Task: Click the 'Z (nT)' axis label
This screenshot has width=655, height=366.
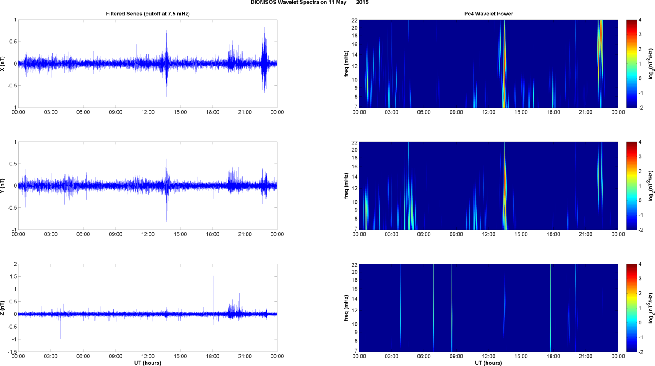Action: tap(3, 308)
